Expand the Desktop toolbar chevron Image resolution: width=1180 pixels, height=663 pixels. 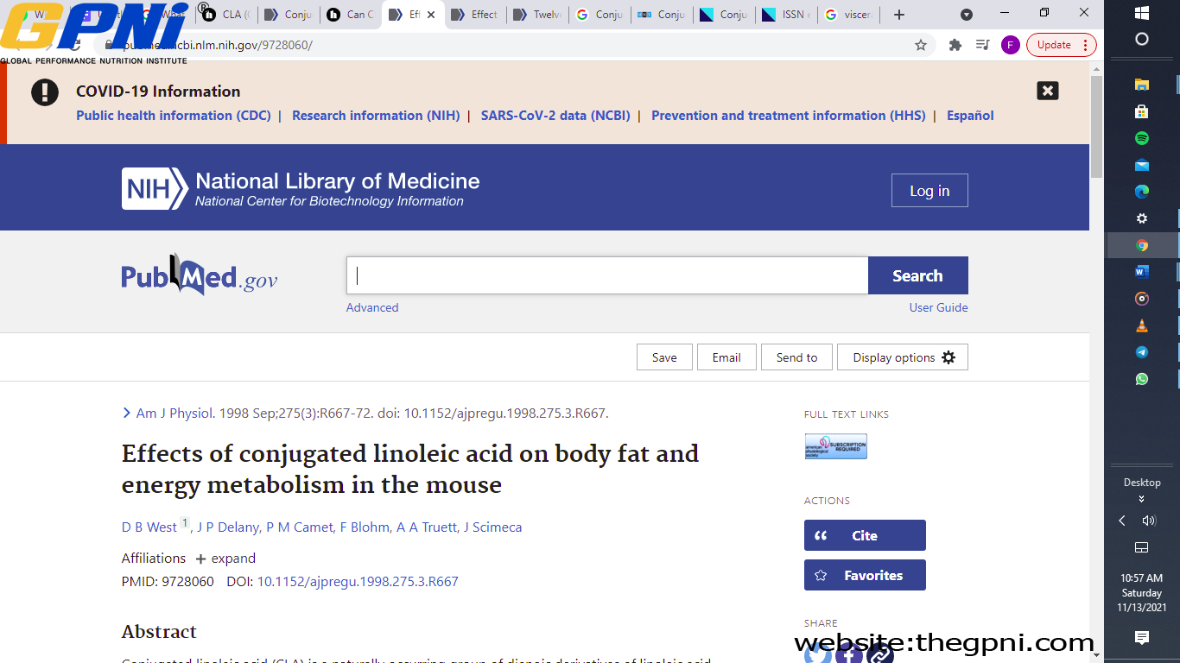(x=1142, y=499)
